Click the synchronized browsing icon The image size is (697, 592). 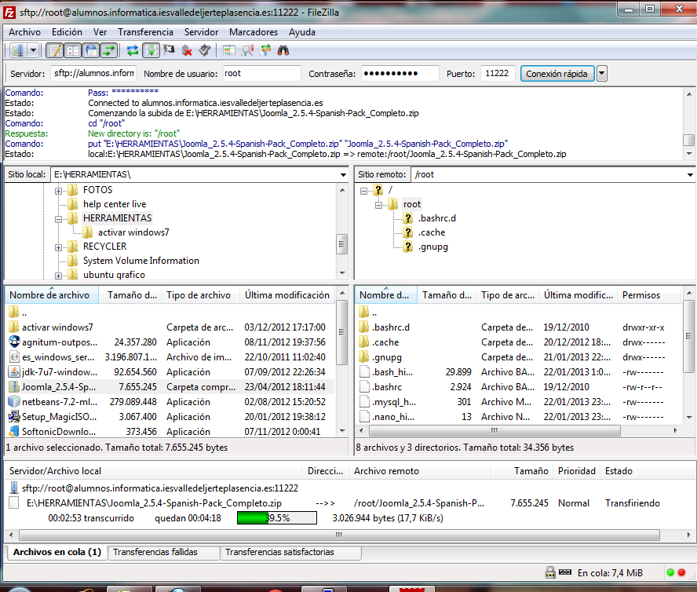click(265, 50)
